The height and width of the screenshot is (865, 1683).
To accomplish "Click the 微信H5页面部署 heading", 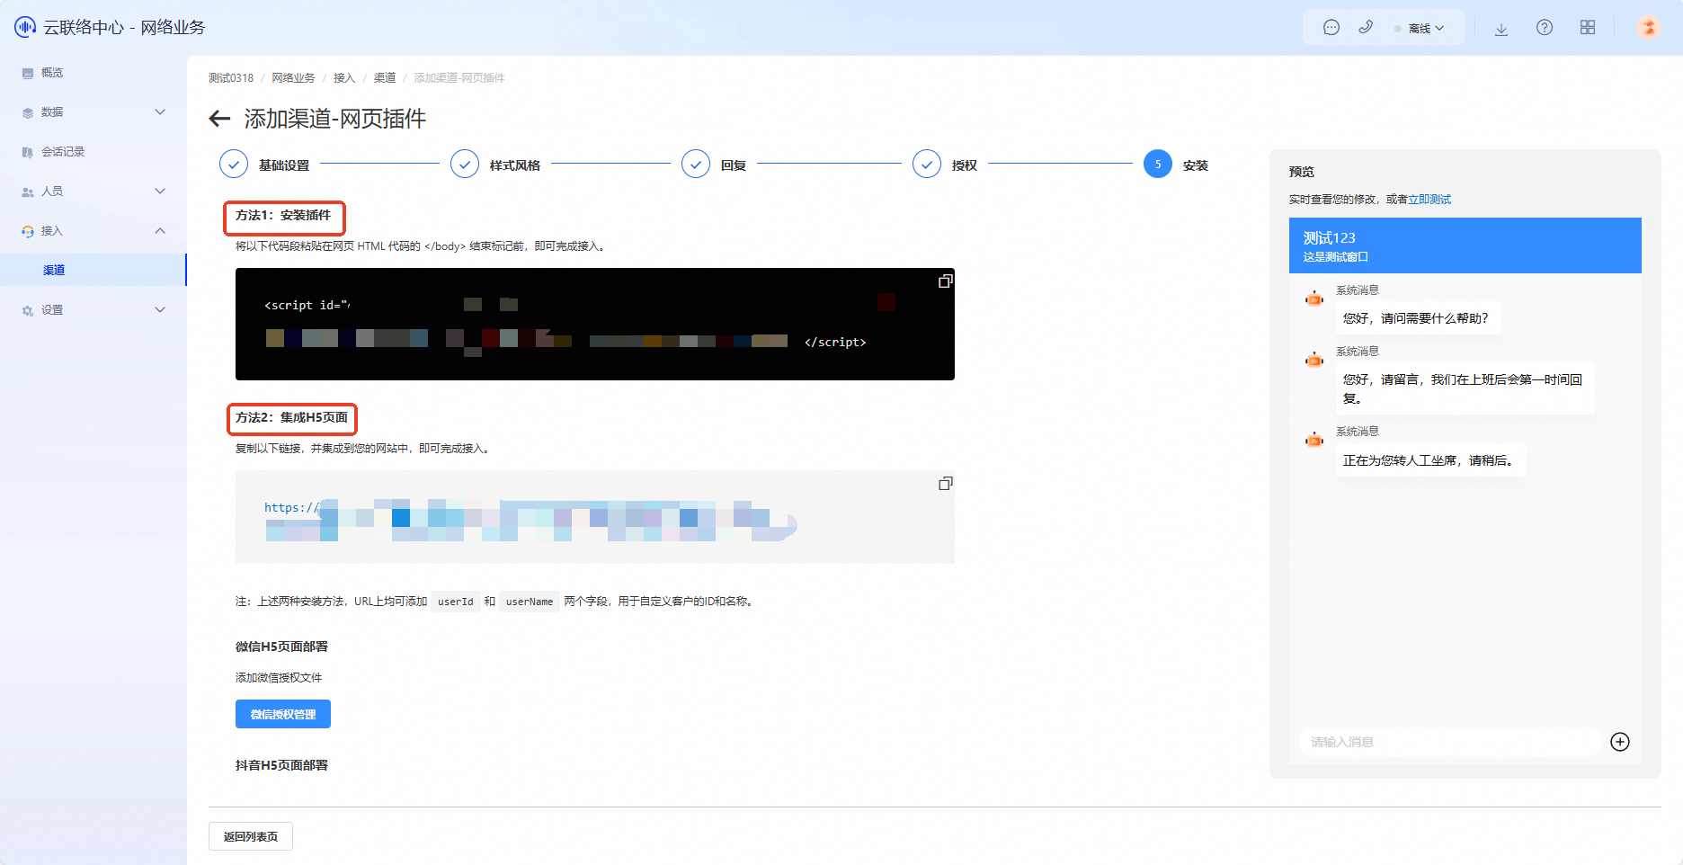I will 281,647.
